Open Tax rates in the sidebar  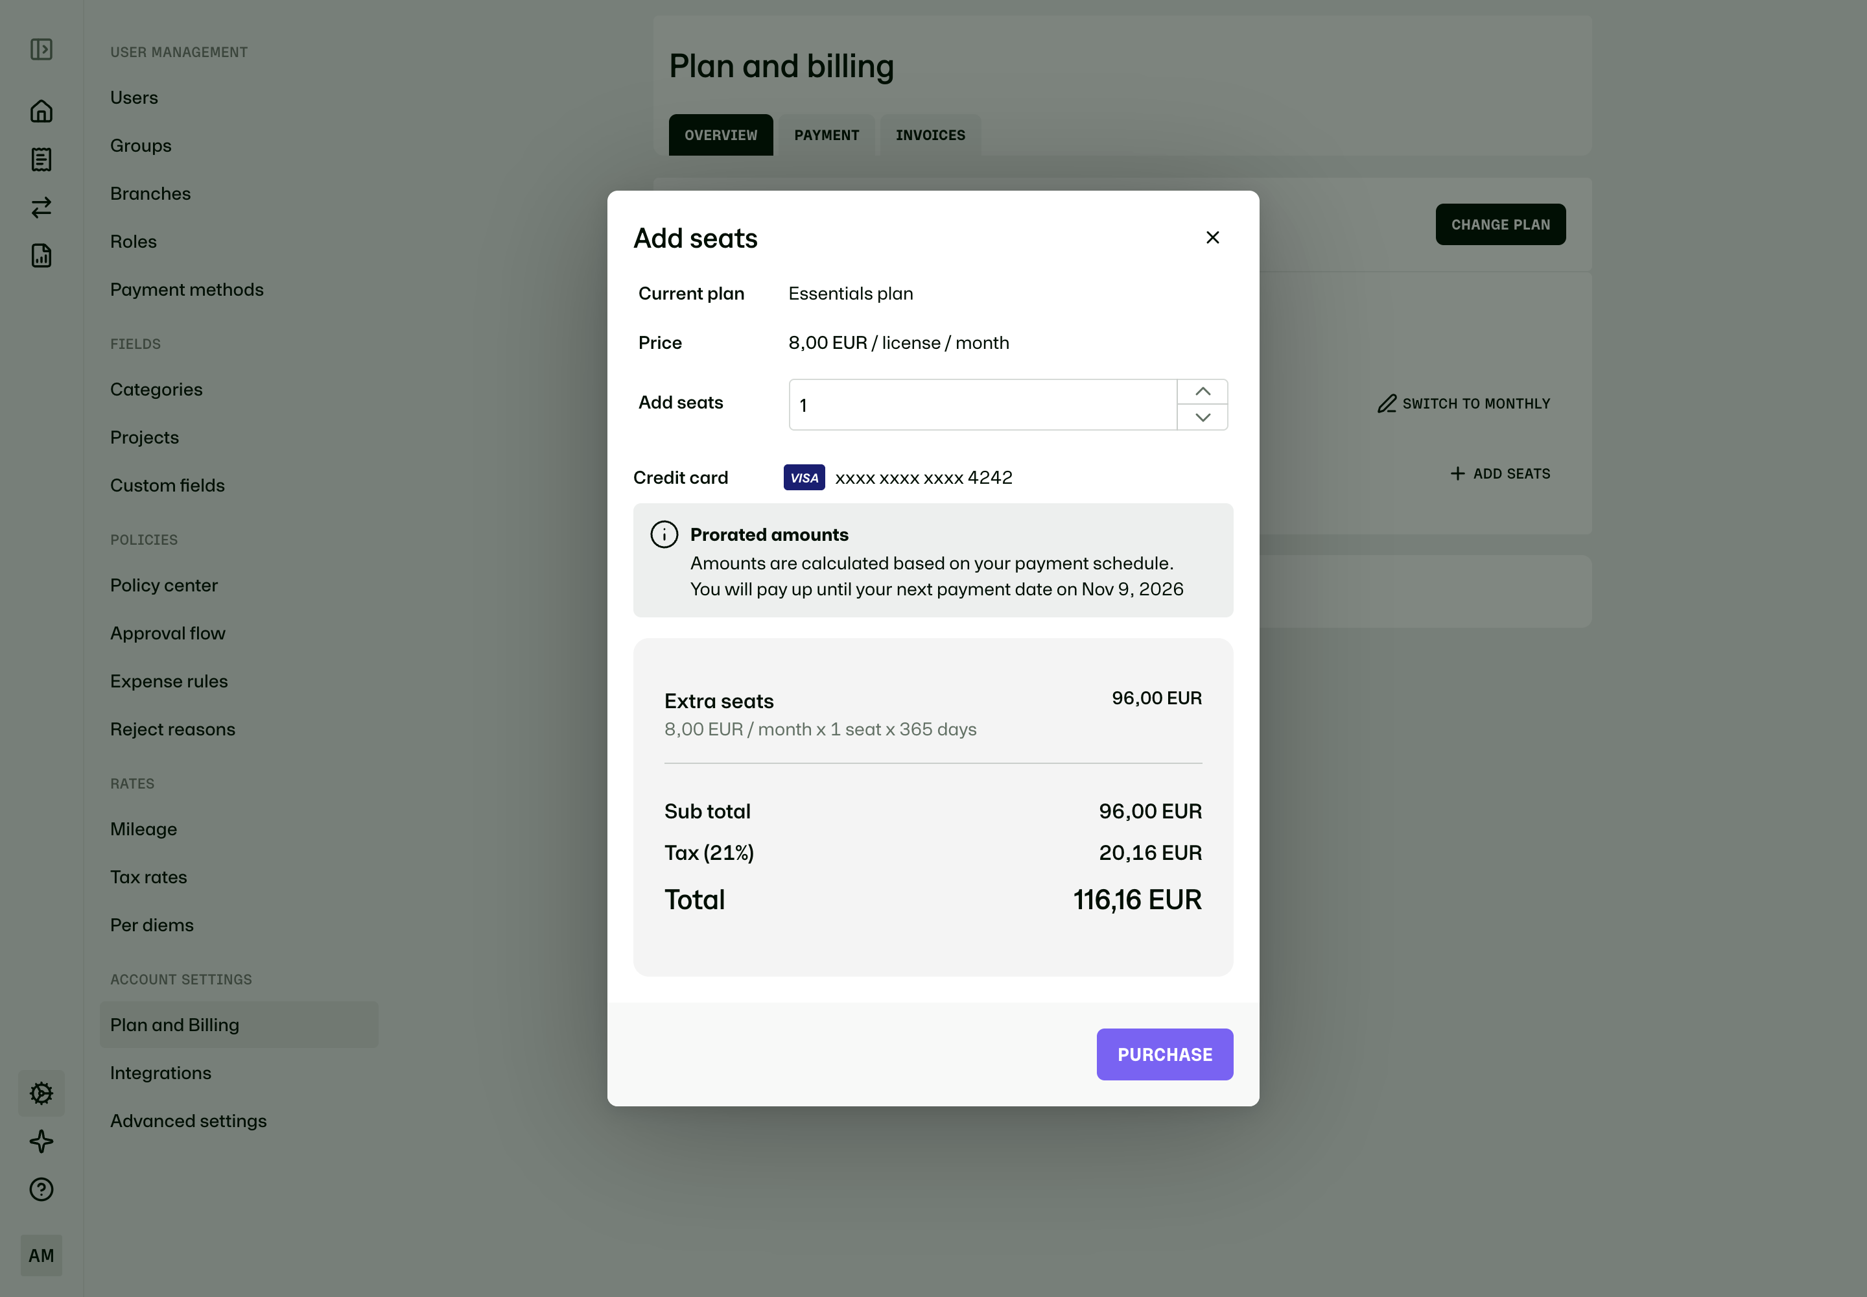[148, 877]
